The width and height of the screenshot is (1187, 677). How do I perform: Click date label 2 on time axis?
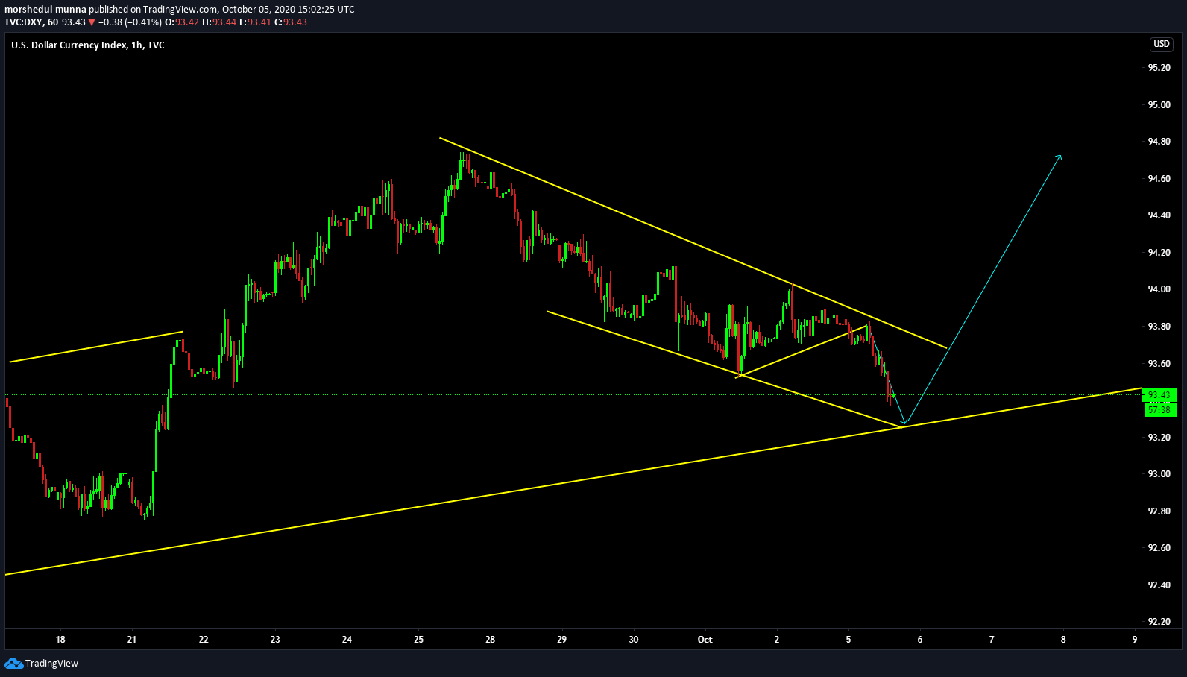[x=777, y=640]
